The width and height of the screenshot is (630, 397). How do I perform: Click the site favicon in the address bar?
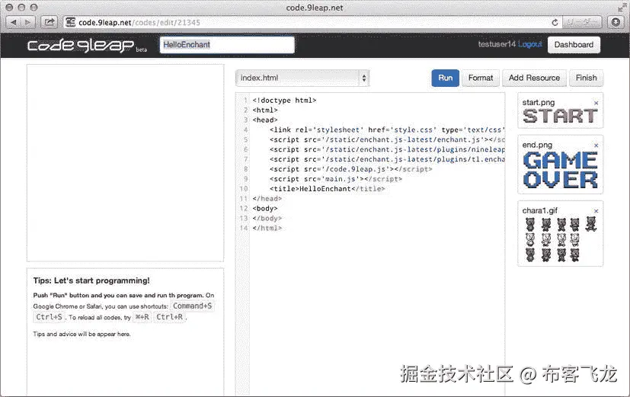click(x=70, y=23)
